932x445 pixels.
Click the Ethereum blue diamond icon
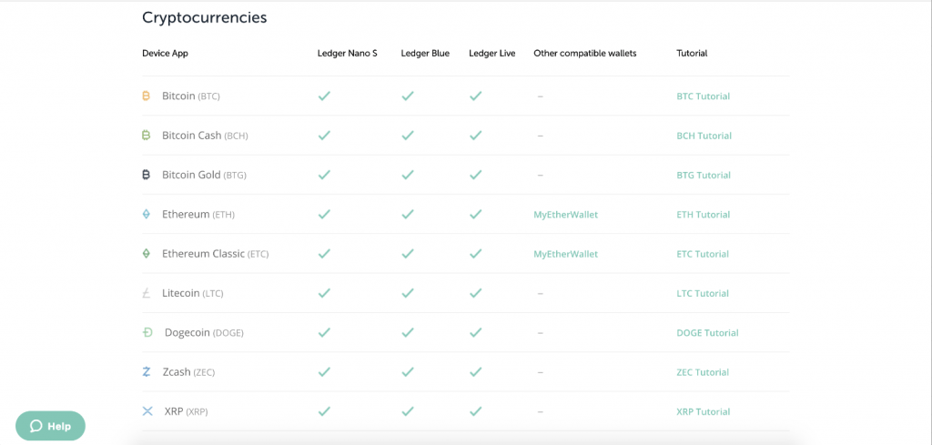tap(147, 214)
